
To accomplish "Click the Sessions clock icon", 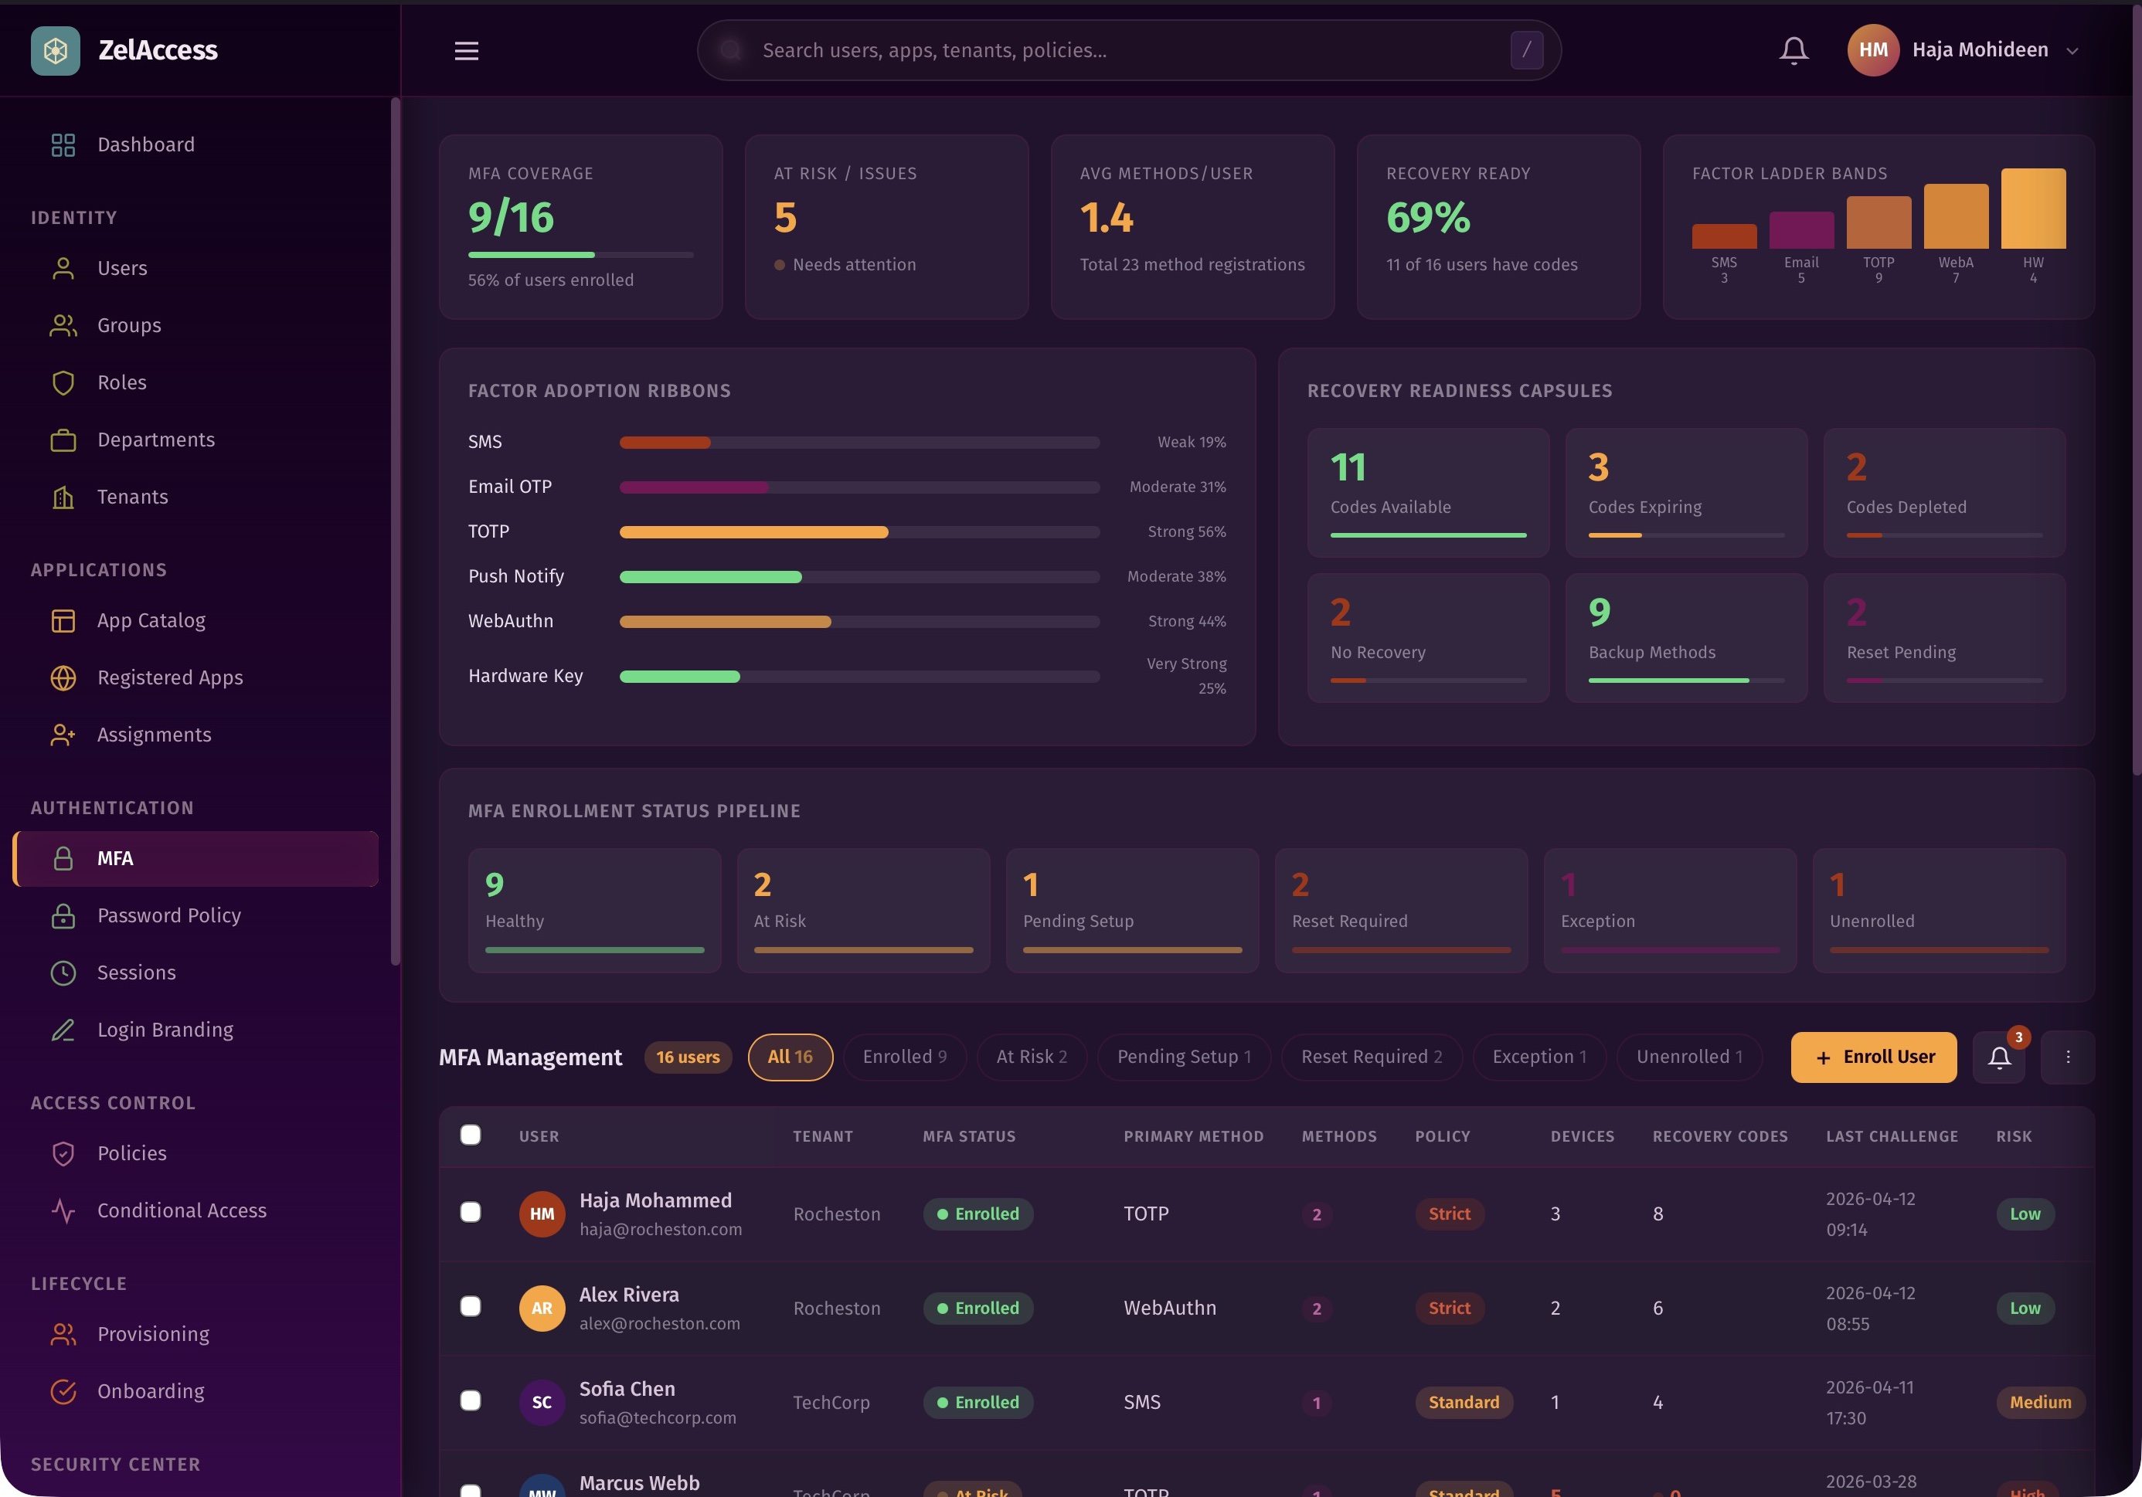I will [x=63, y=973].
